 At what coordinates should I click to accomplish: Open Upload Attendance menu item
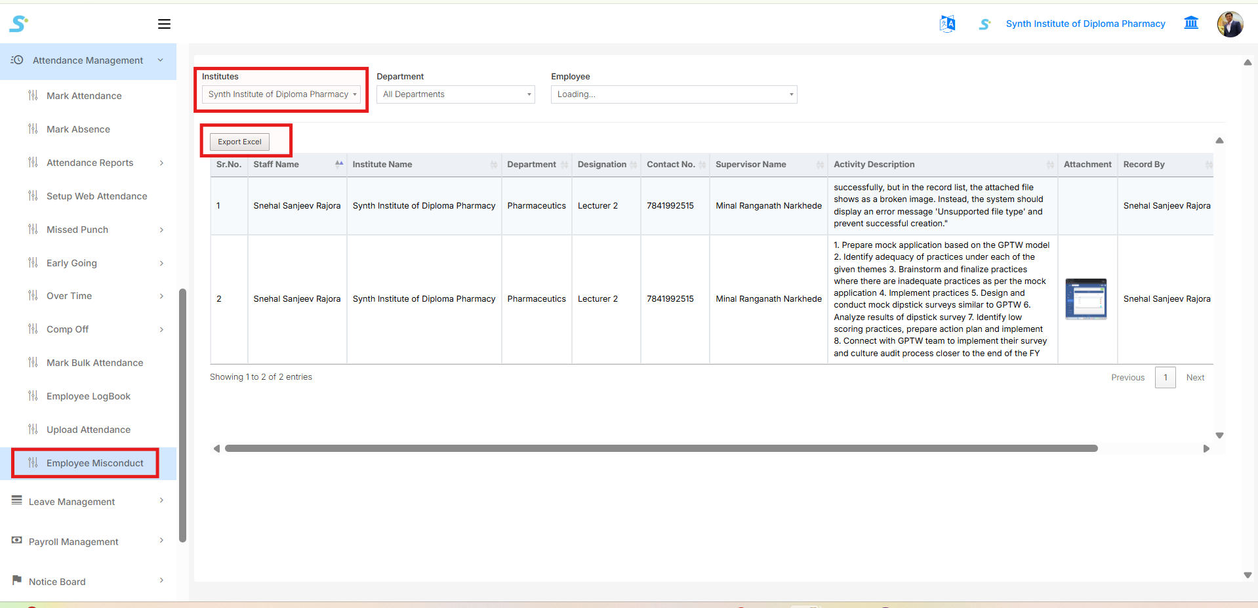(x=89, y=430)
